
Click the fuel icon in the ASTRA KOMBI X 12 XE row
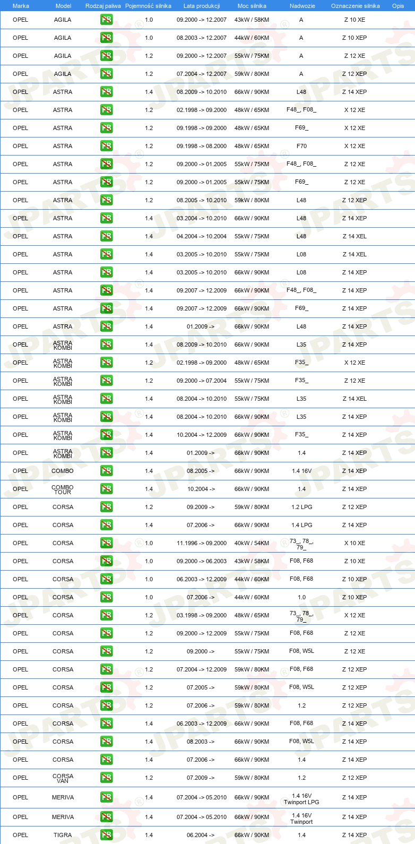pos(106,363)
